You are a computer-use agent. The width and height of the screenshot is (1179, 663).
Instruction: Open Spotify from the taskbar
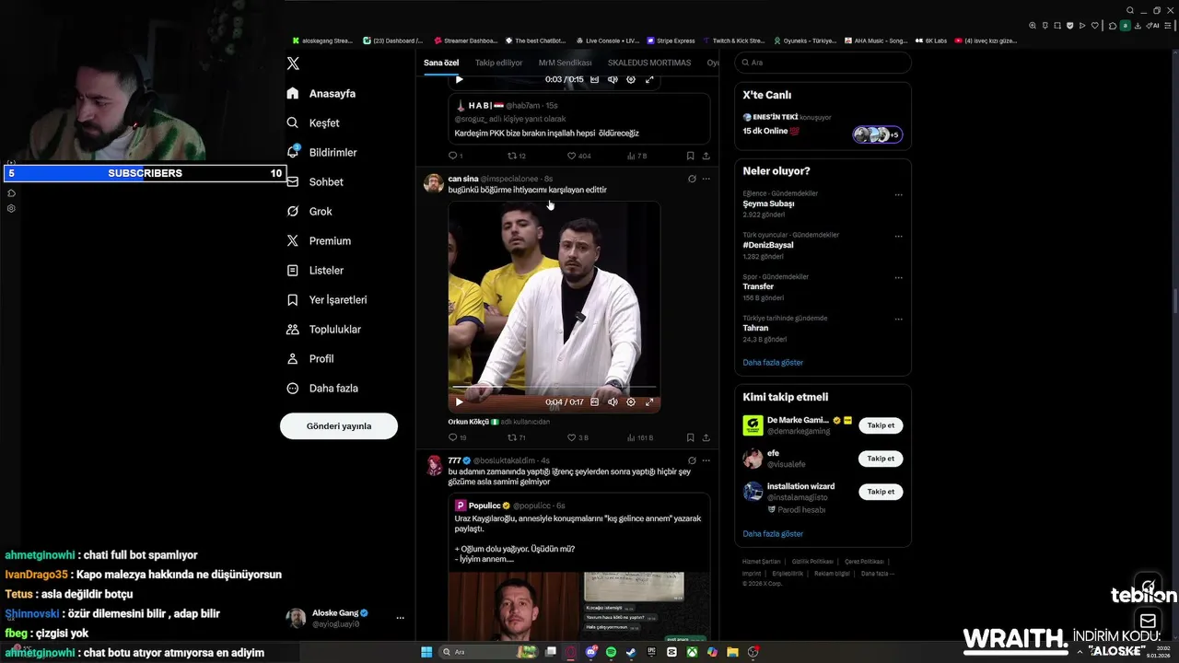[x=612, y=652]
